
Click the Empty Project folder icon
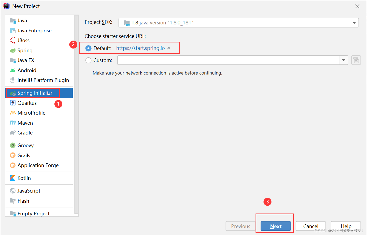click(x=12, y=214)
